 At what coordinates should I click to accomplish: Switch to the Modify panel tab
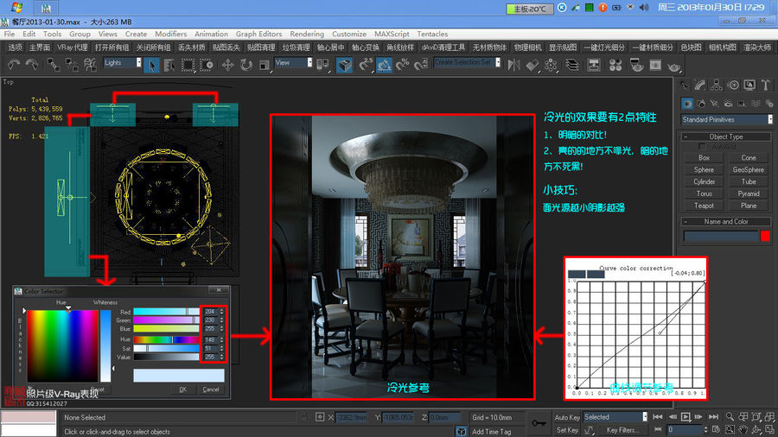[x=699, y=85]
